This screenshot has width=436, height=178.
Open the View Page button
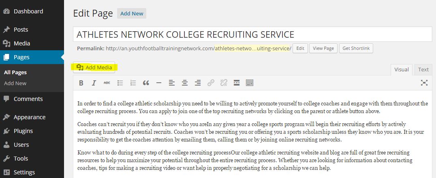point(323,48)
